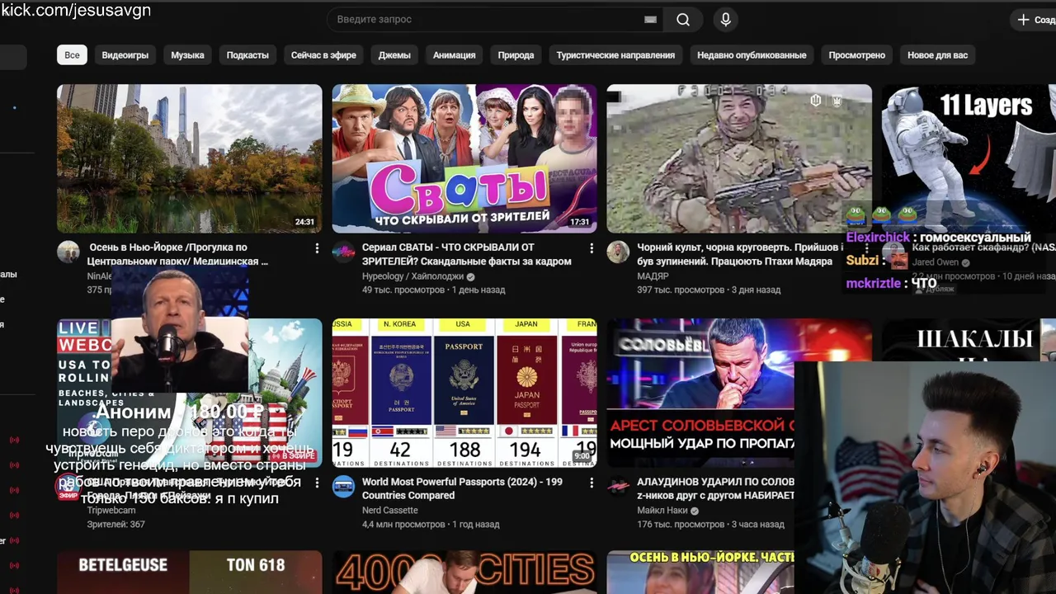
Task: Open Nerd Cassette channel avatar
Action: 343,487
